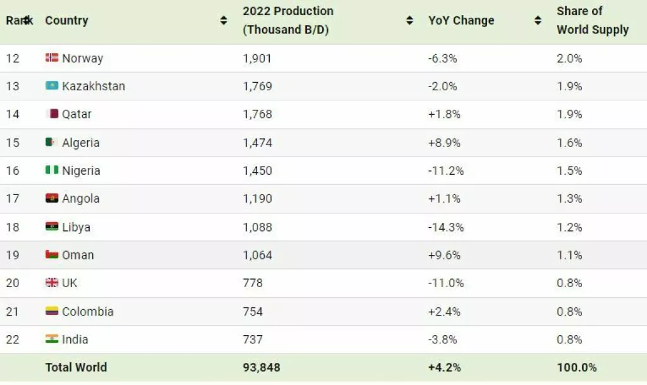
Task: Click Algeria's 1,474 production value
Action: (257, 143)
